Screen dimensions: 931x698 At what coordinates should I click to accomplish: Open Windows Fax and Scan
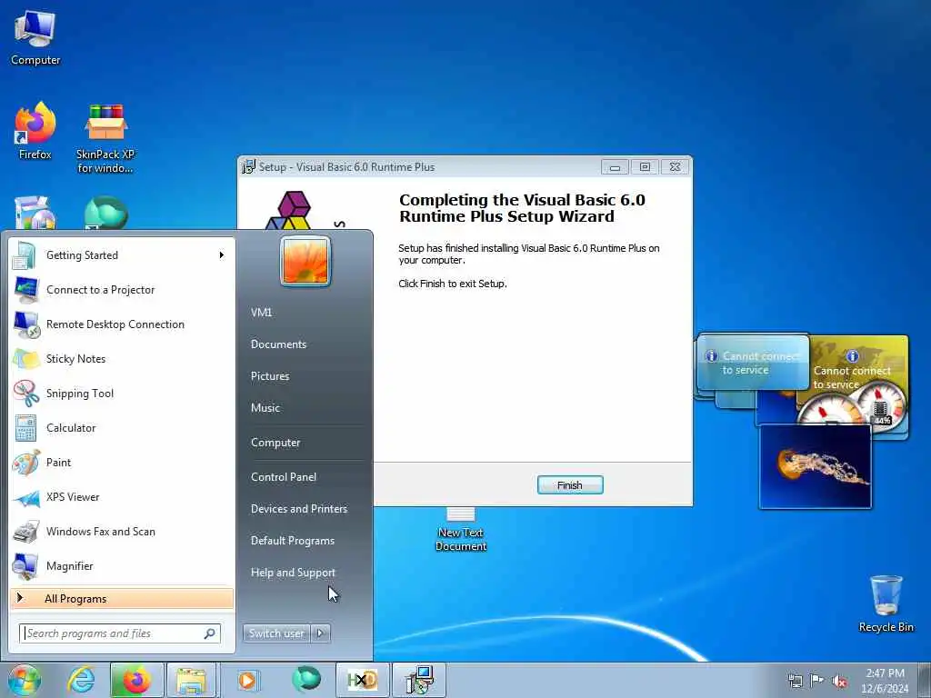point(122,531)
